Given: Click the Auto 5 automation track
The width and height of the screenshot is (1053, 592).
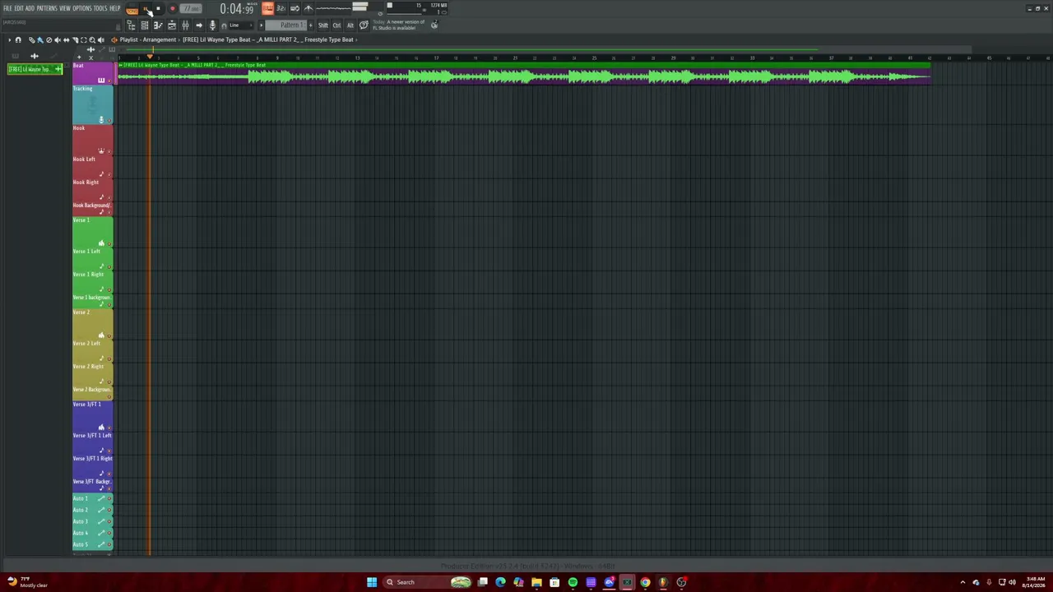Looking at the screenshot, I should coord(92,544).
